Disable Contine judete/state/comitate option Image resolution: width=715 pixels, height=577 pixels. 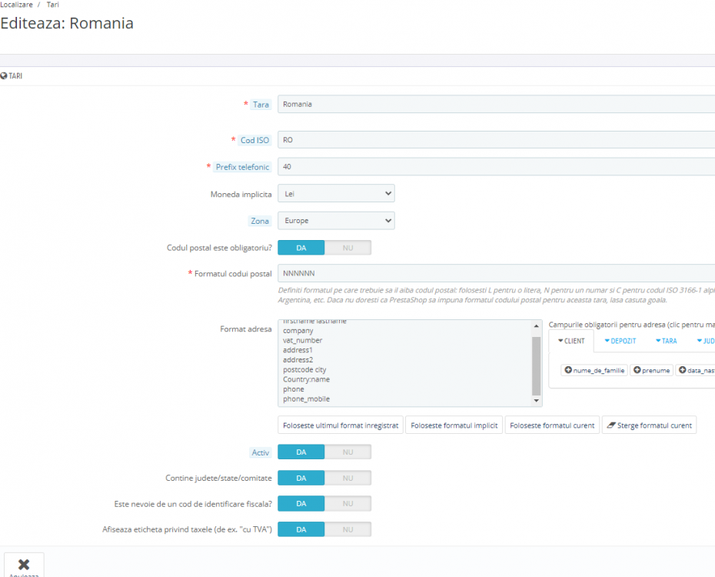348,479
